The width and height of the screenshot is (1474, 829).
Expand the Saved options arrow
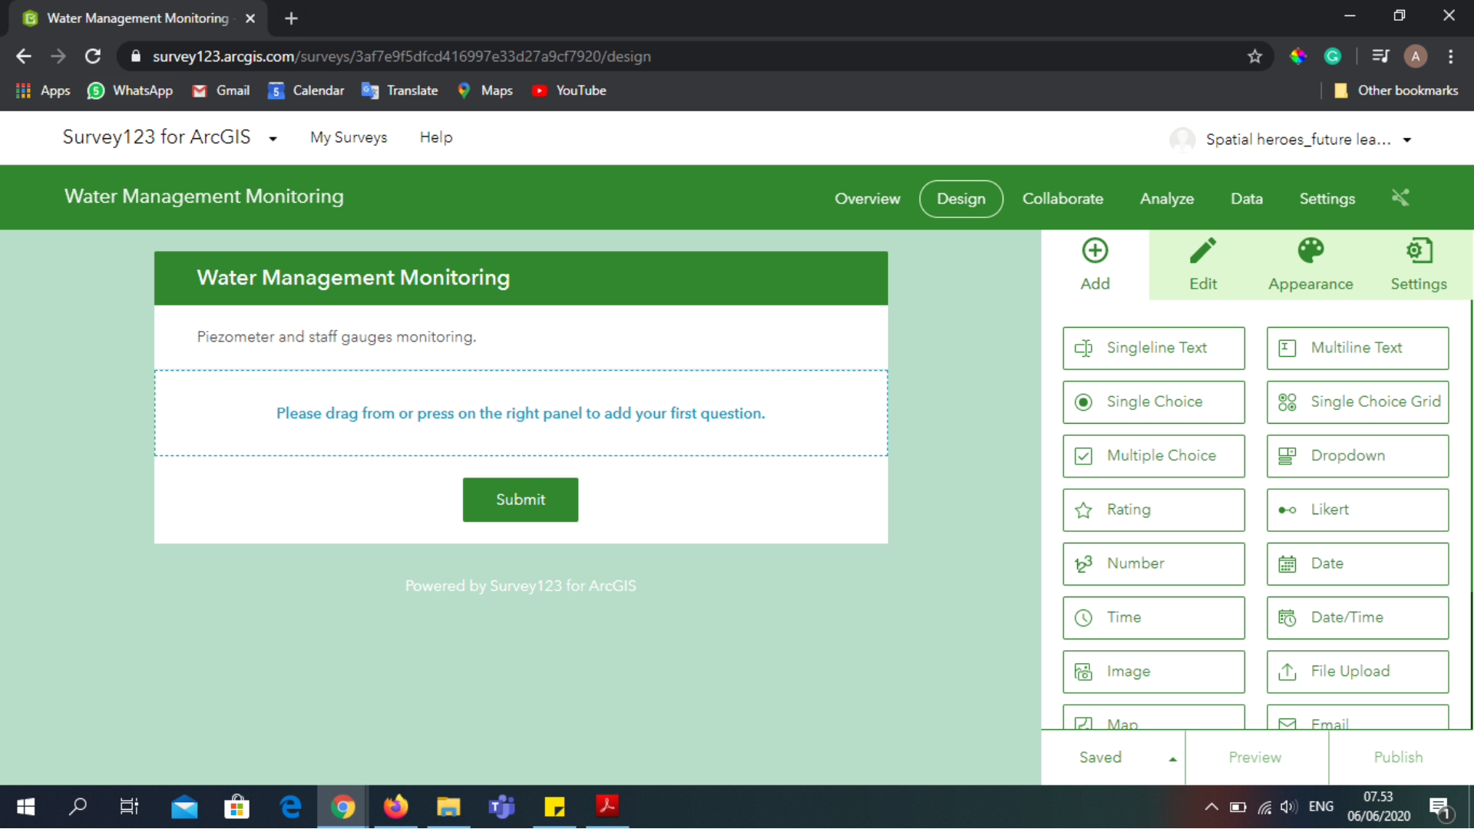(1172, 759)
